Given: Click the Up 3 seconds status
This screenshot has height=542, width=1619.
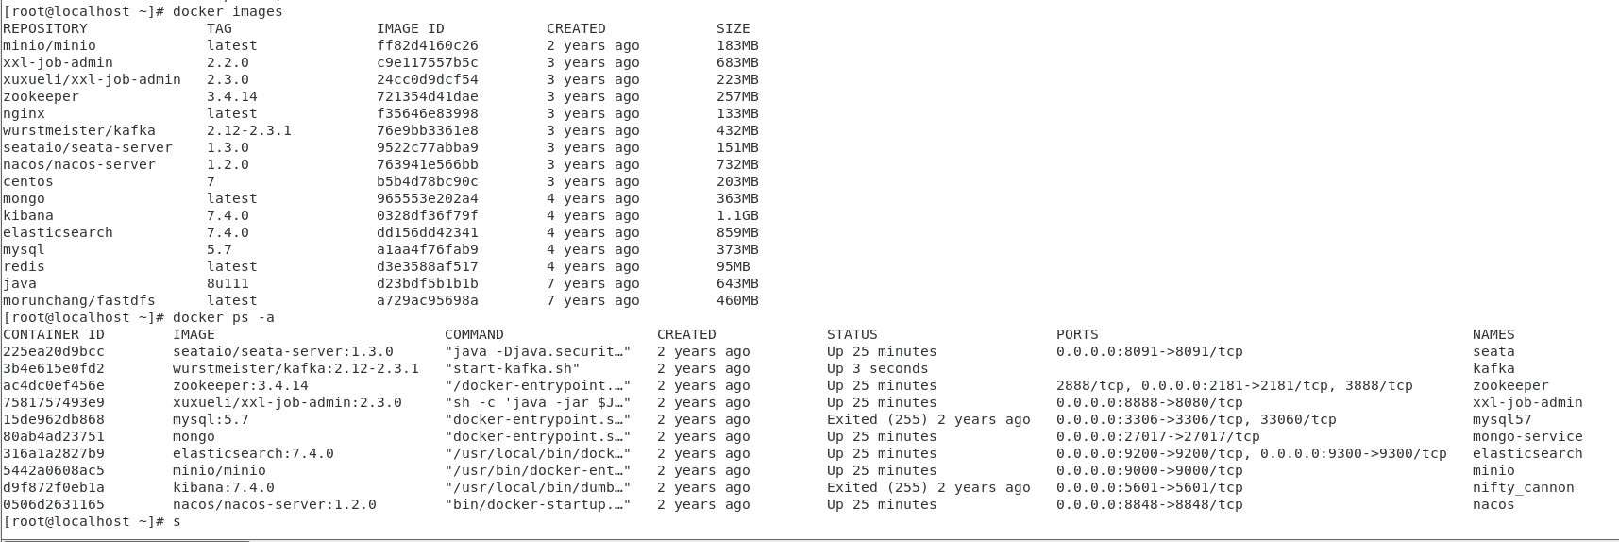Looking at the screenshot, I should pyautogui.click(x=878, y=368).
